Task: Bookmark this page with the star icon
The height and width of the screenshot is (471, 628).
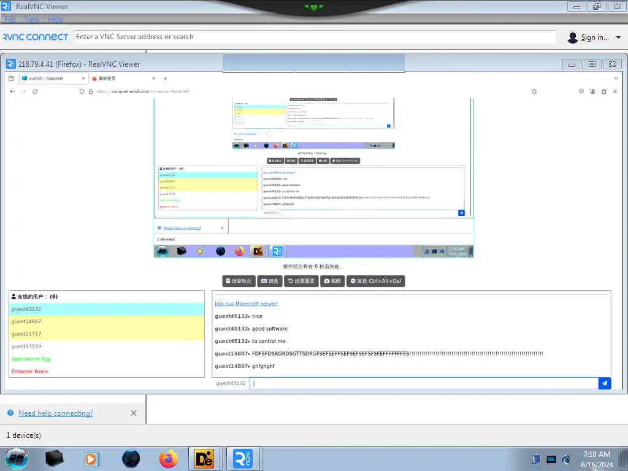Action: point(534,91)
